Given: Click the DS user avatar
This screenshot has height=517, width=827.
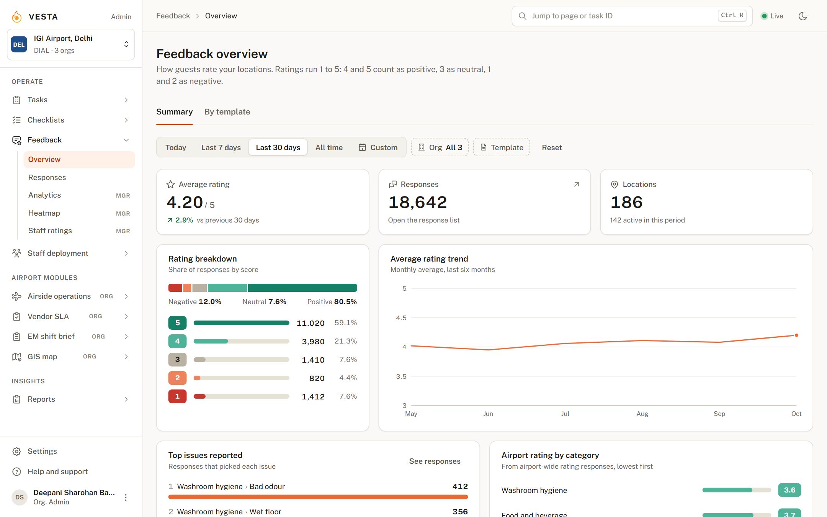Looking at the screenshot, I should pos(20,497).
